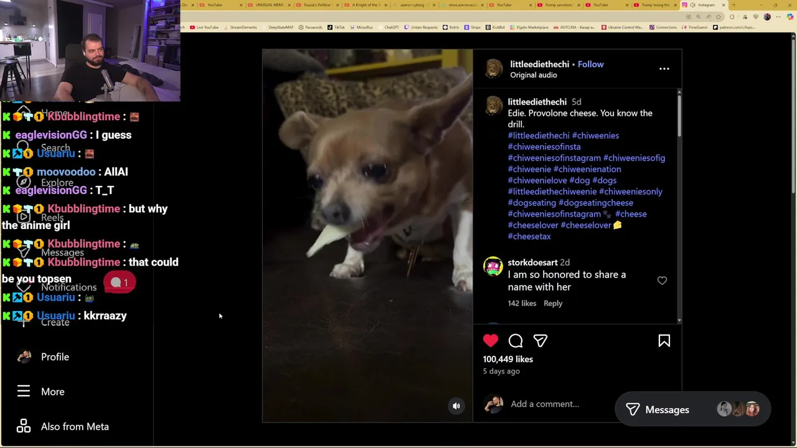
Task: Share the post with the paper plane icon
Action: coord(540,340)
